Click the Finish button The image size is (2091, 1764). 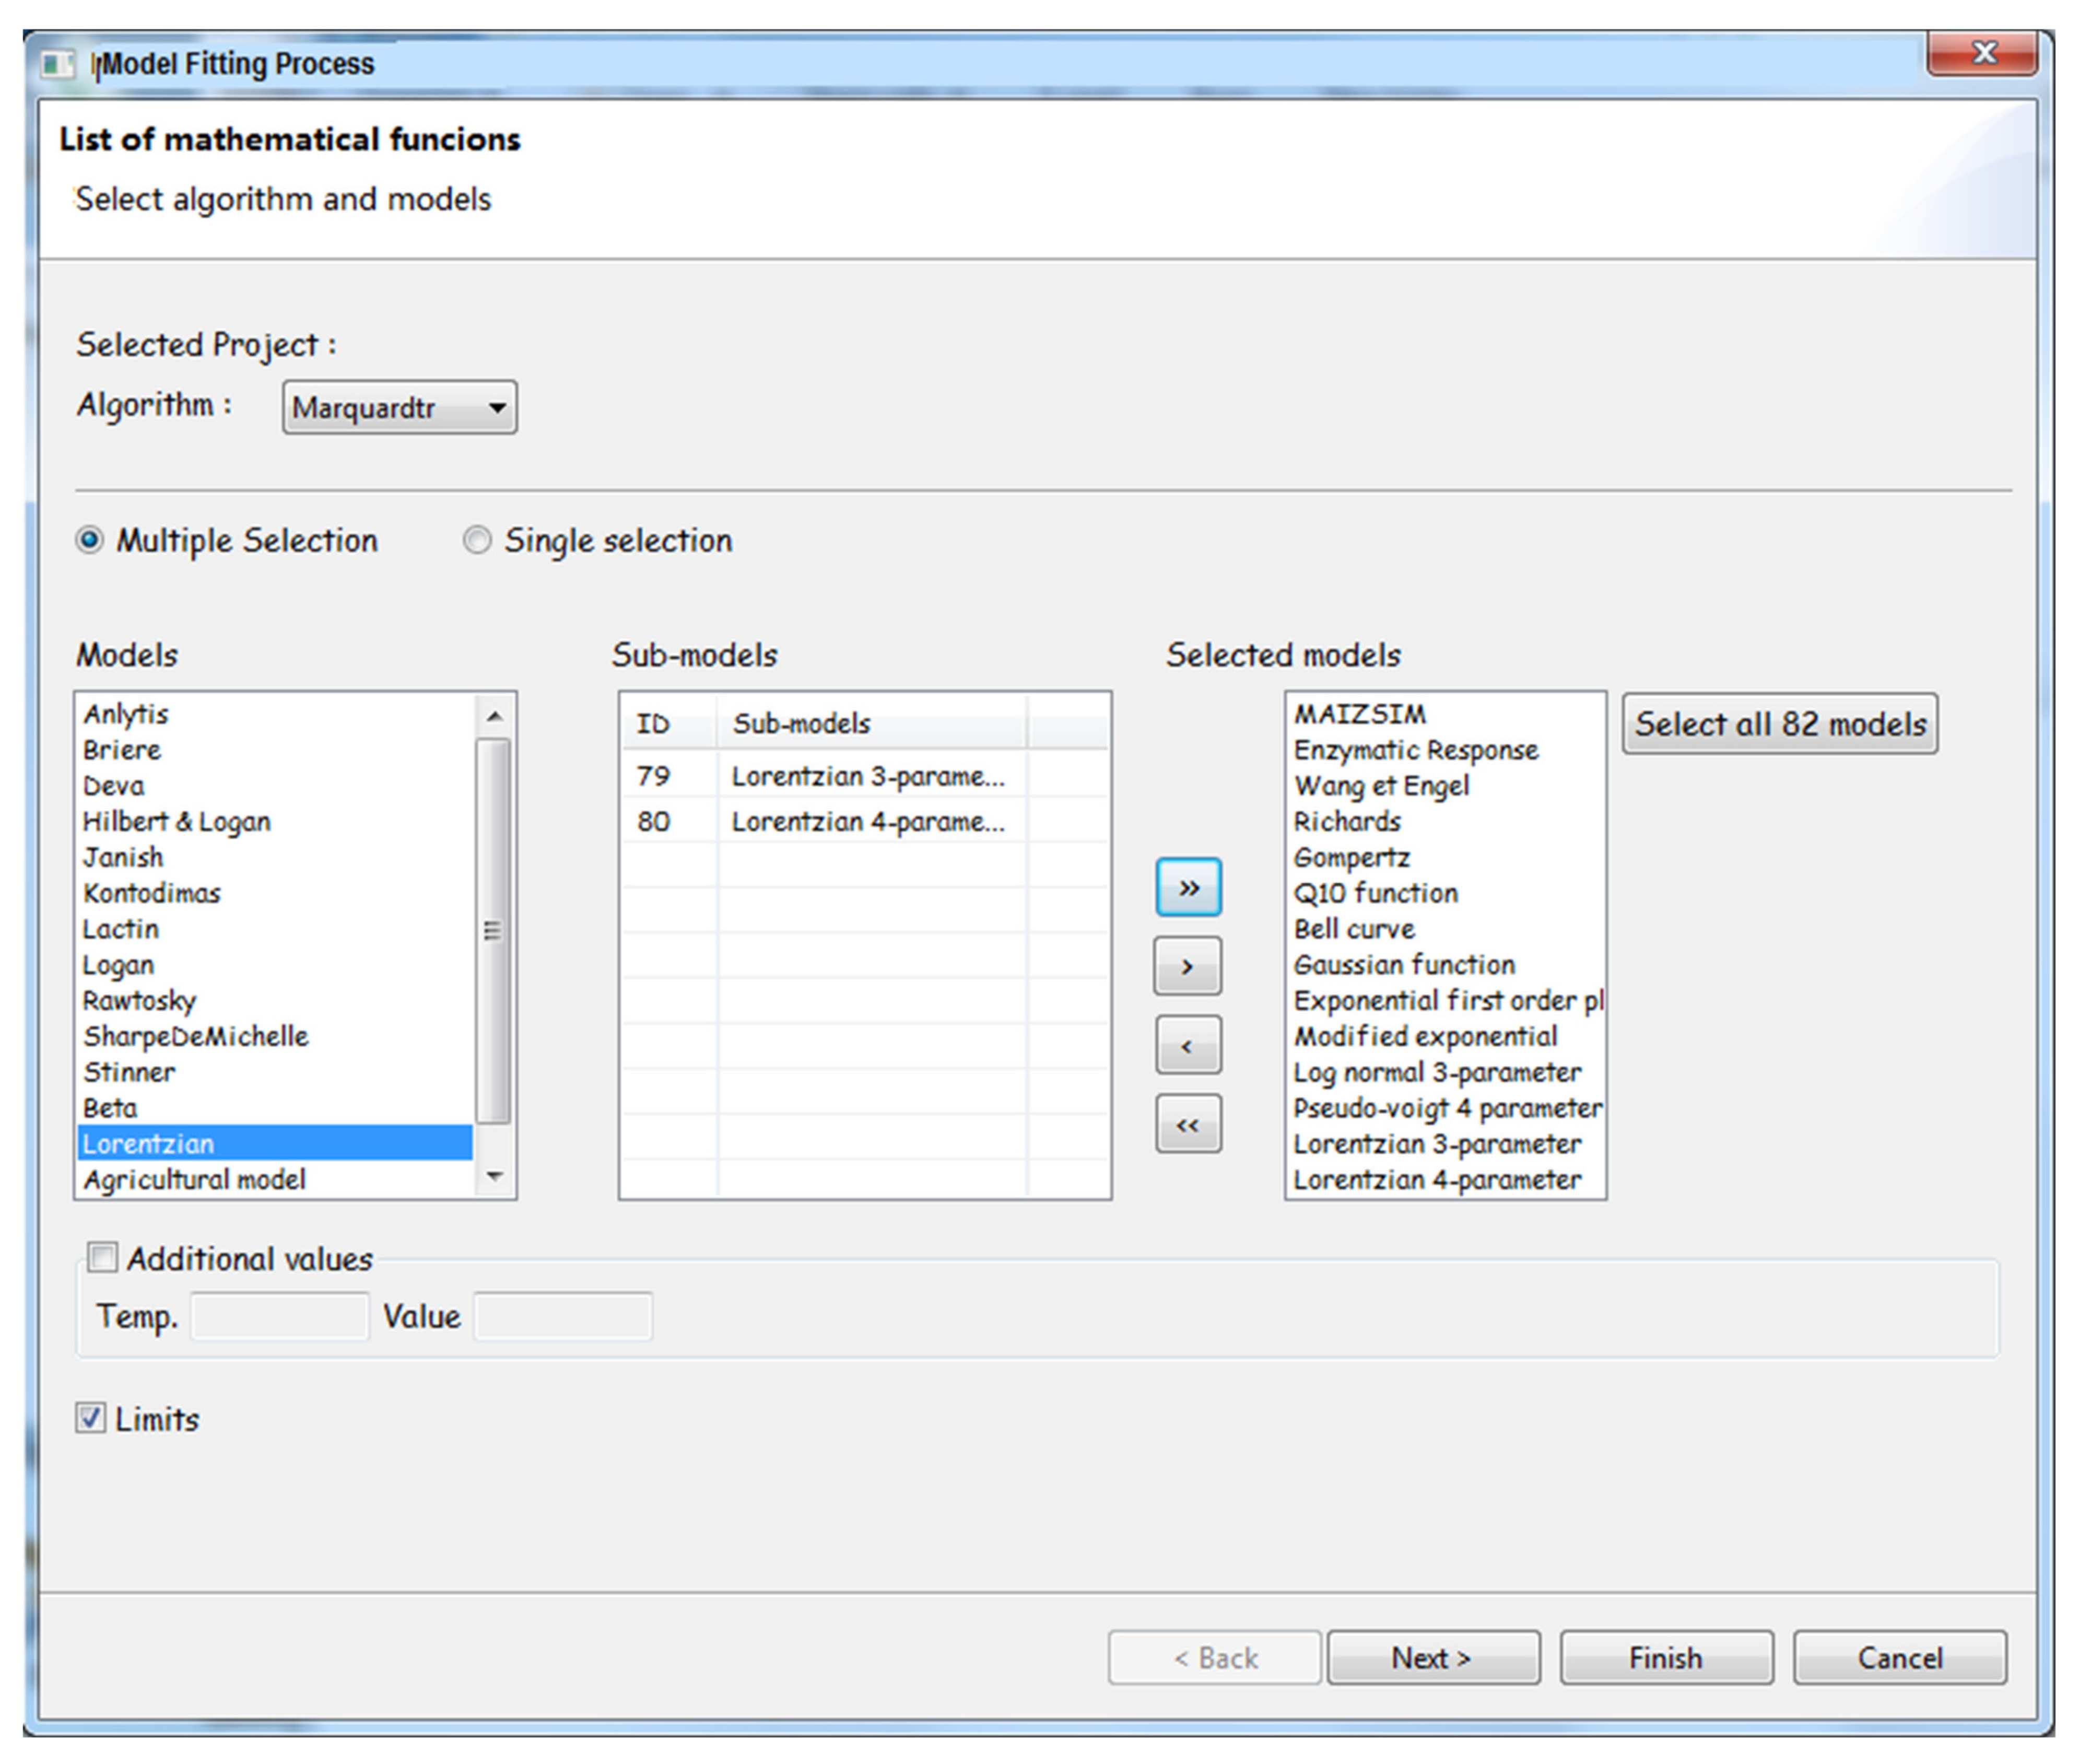[1665, 1658]
